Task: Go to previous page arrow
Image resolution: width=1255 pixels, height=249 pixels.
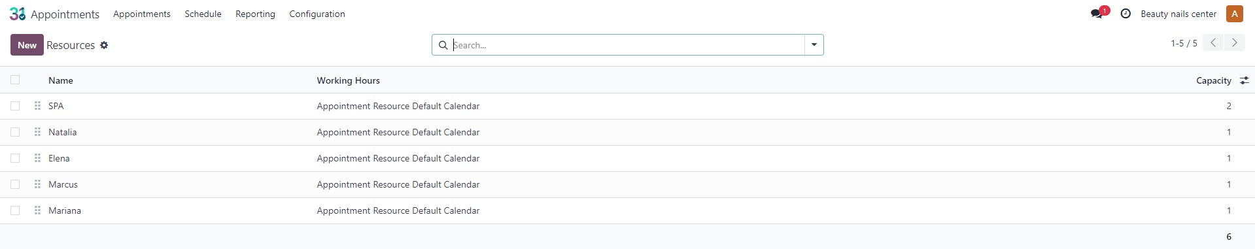Action: pos(1213,43)
